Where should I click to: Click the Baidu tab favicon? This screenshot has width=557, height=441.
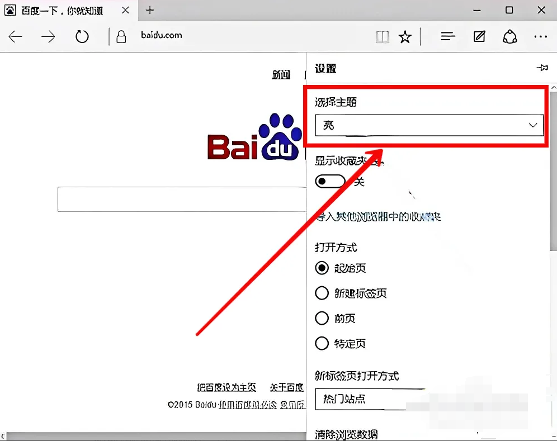(x=10, y=10)
